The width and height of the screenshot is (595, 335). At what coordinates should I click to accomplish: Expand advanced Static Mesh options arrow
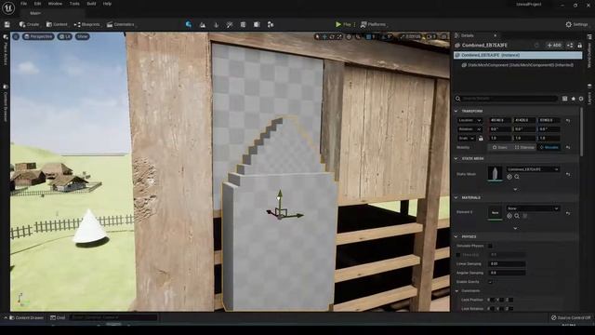tap(515, 189)
